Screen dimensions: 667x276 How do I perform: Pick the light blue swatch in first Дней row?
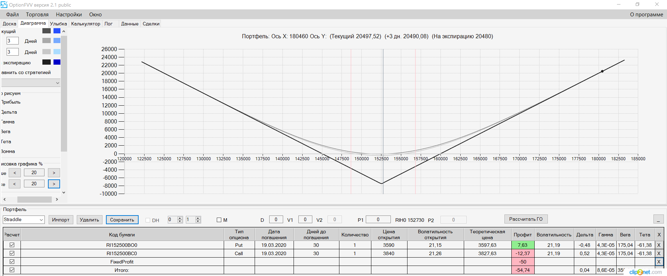pyautogui.click(x=57, y=41)
